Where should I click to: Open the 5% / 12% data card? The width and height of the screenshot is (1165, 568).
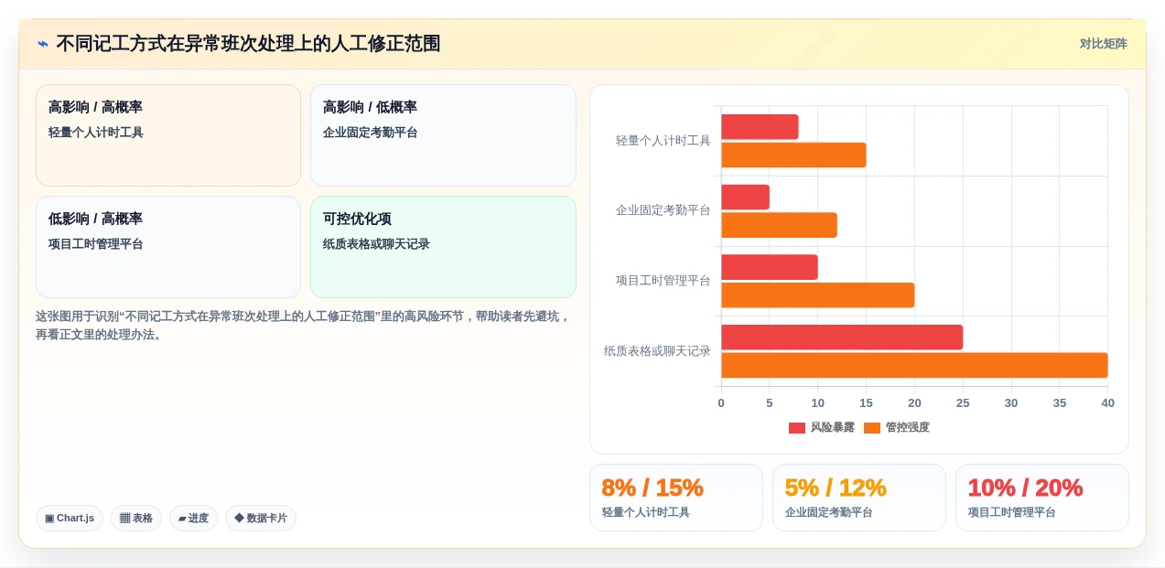859,498
